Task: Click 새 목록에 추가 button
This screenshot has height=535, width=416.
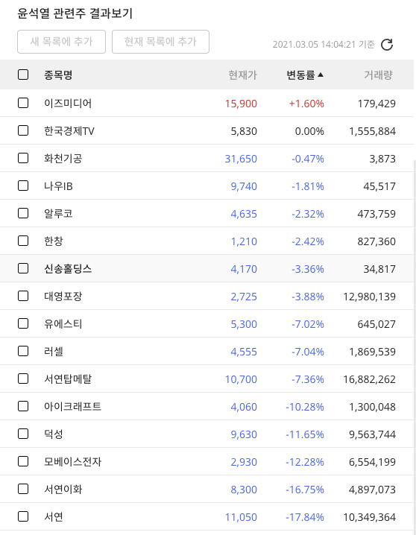Action: coord(61,42)
